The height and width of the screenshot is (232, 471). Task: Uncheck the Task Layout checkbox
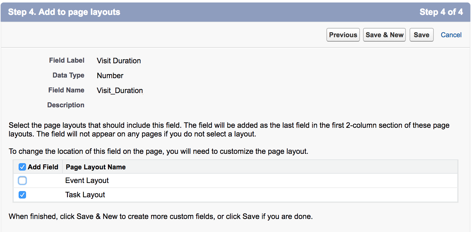pos(22,195)
